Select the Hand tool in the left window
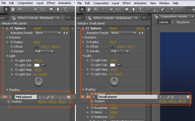195x121 pixels. pos(13,9)
